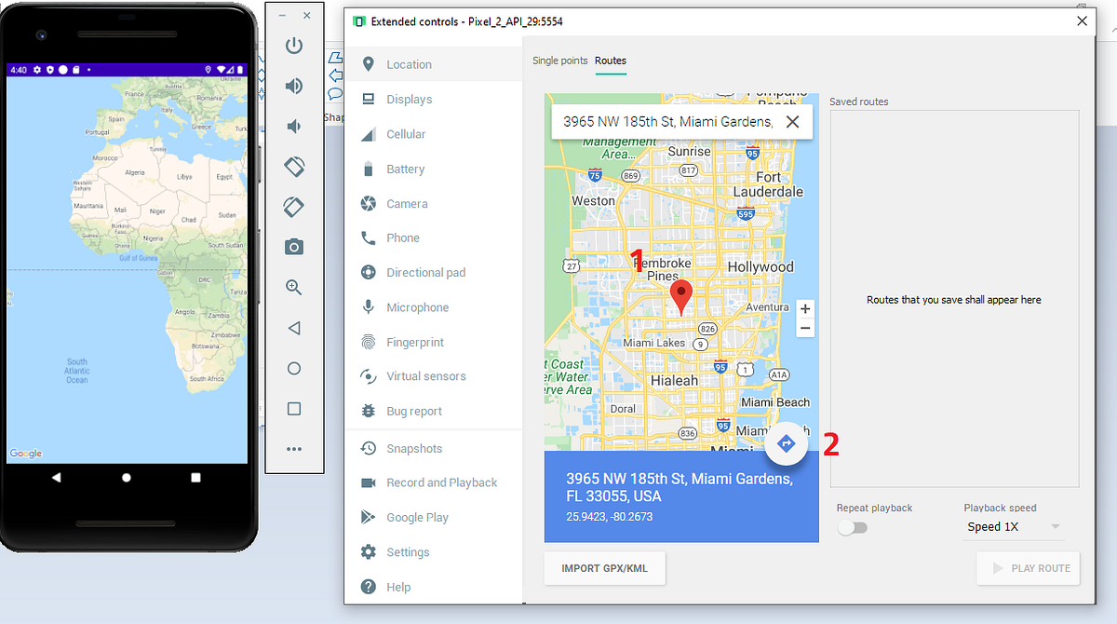Expand extra emulator options via ellipsis icon
The width and height of the screenshot is (1117, 624).
click(294, 449)
